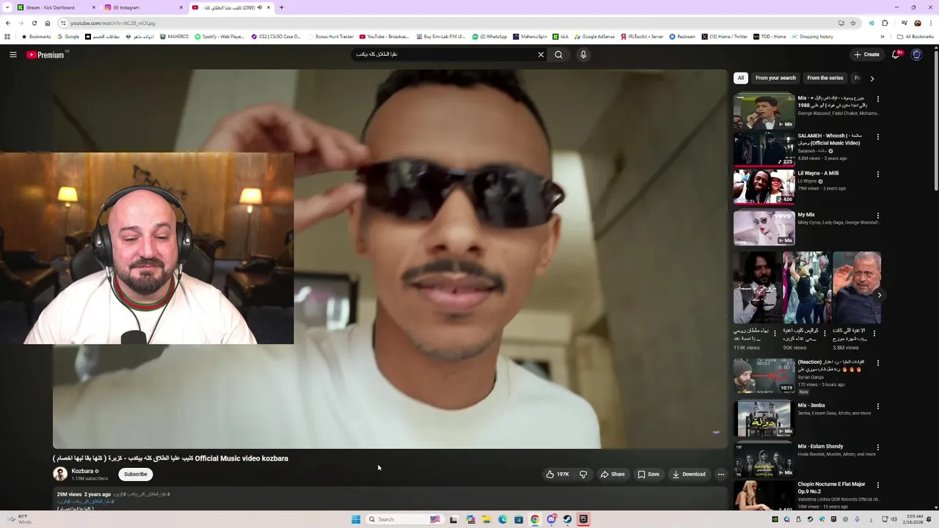Select the From the series chip
Image resolution: width=939 pixels, height=528 pixels.
825,78
